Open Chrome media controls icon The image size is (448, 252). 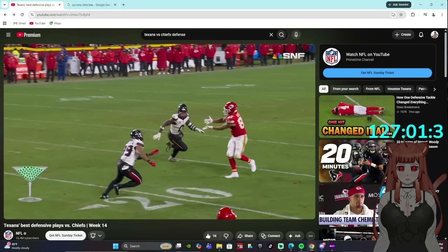[x=425, y=15]
